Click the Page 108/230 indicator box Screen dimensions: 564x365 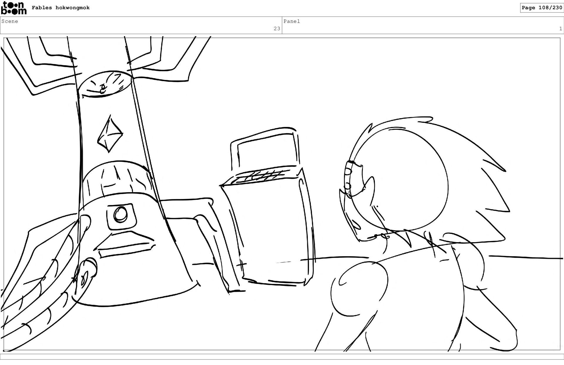(x=542, y=8)
